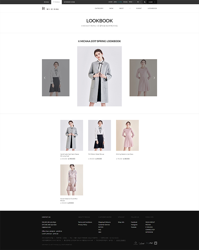Open the NEW menu item

(x=111, y=8)
